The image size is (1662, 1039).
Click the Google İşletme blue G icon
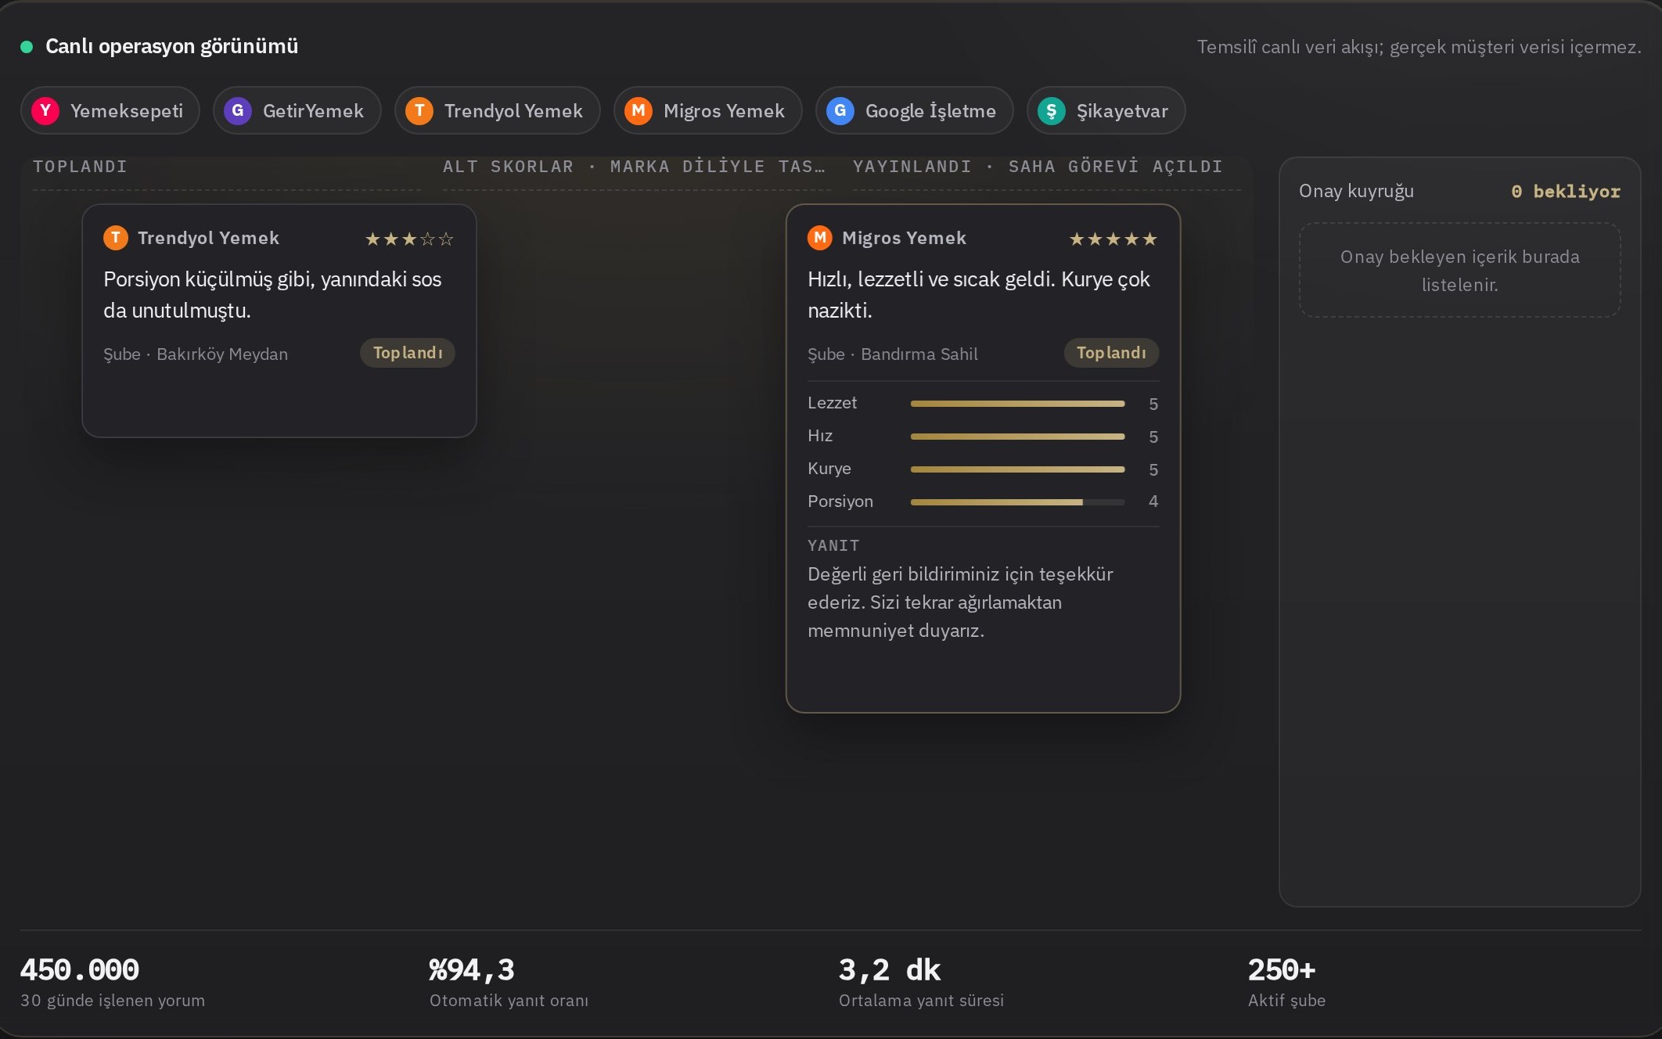point(840,110)
